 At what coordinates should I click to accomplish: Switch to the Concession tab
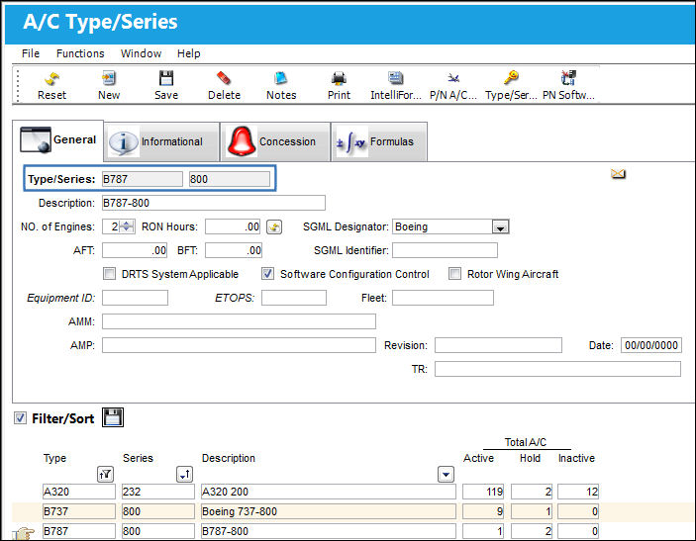(x=275, y=141)
